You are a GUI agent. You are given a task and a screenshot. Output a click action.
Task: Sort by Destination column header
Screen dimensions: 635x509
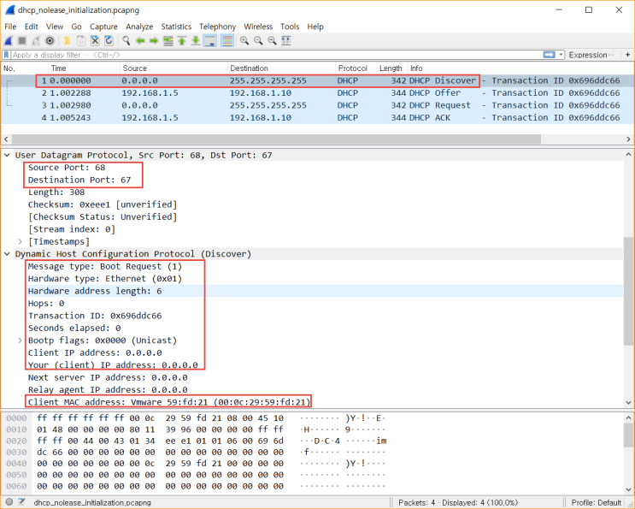[x=281, y=68]
